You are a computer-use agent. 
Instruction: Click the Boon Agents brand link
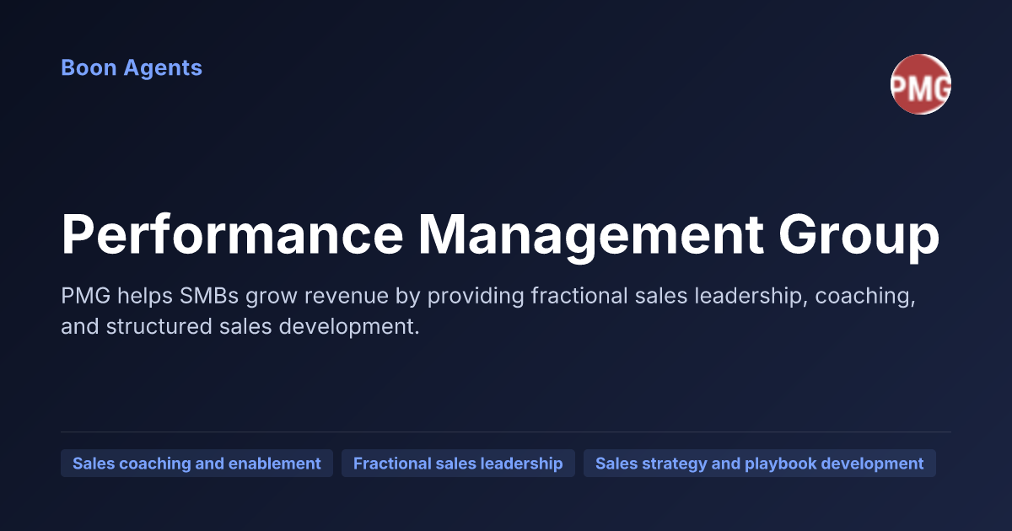pos(132,68)
